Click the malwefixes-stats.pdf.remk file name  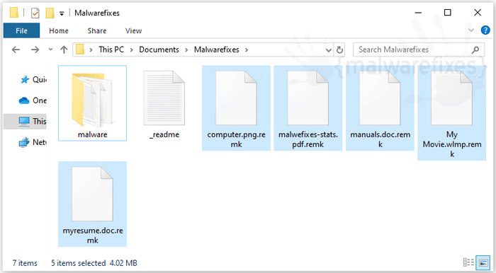[308, 139]
